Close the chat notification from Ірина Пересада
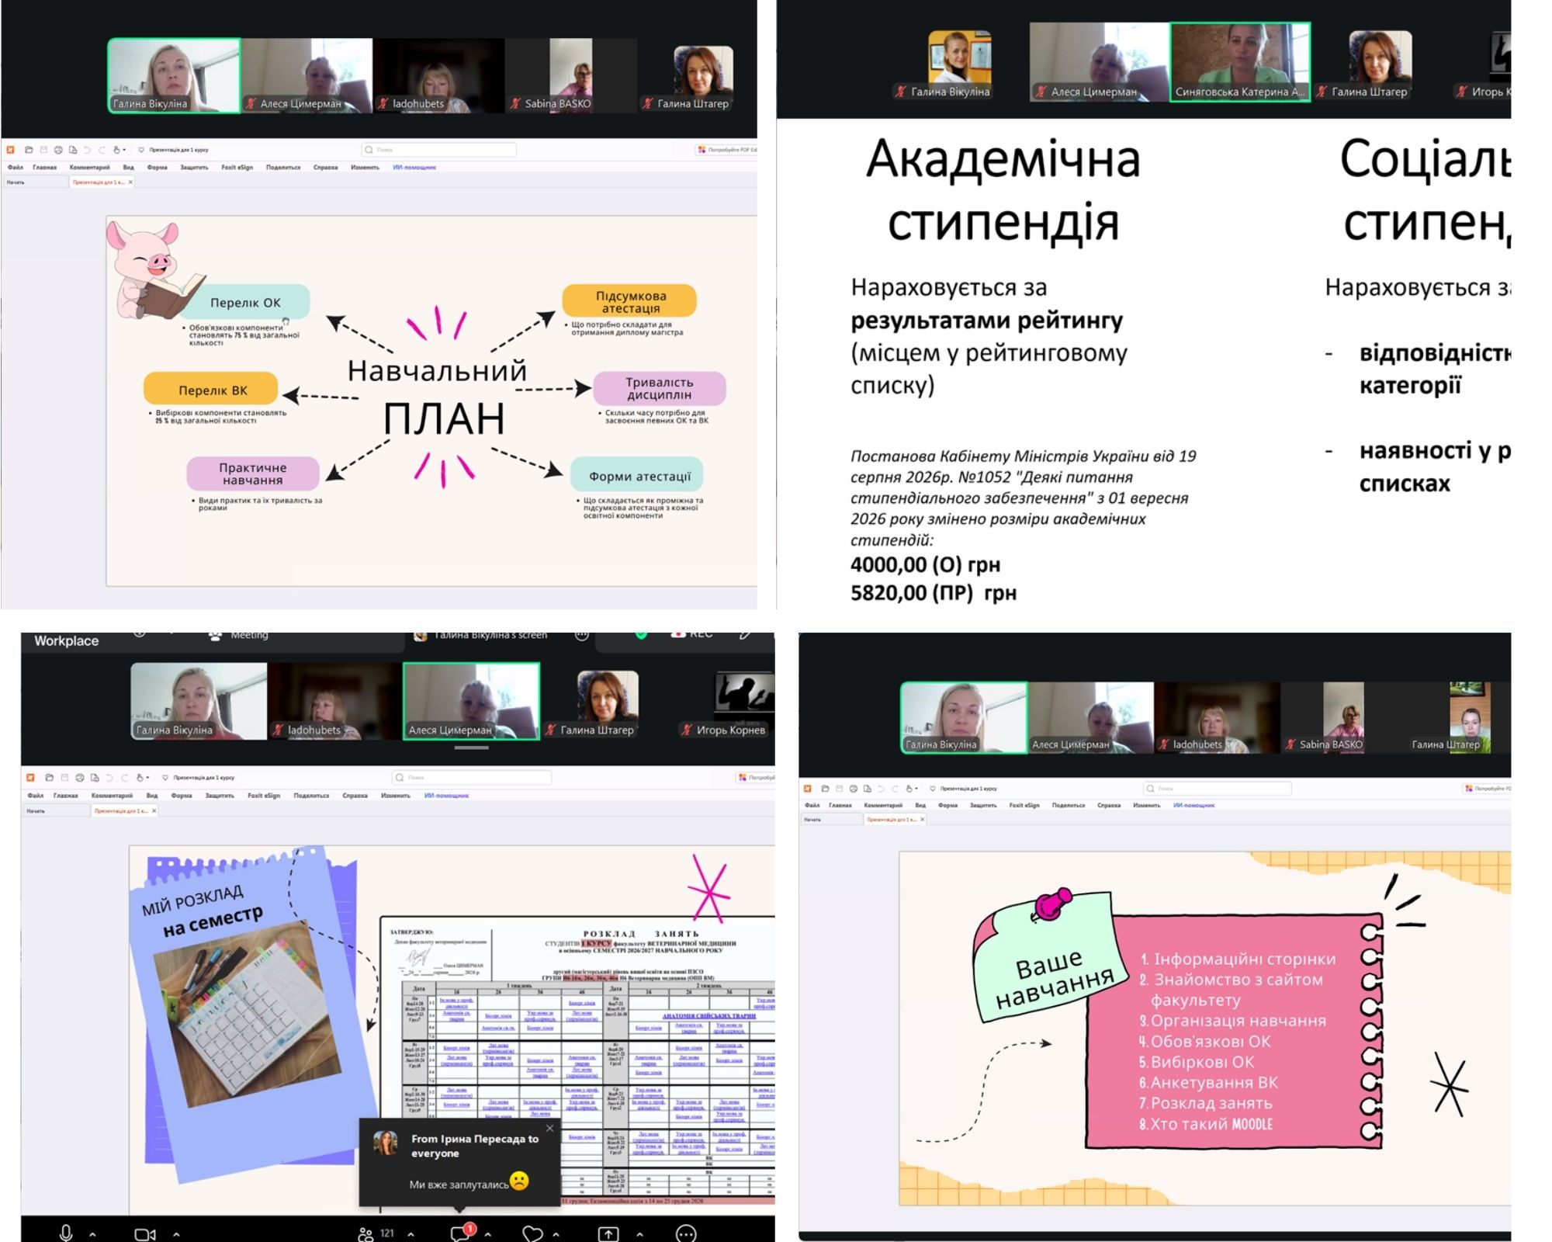This screenshot has height=1242, width=1552. pos(550,1128)
